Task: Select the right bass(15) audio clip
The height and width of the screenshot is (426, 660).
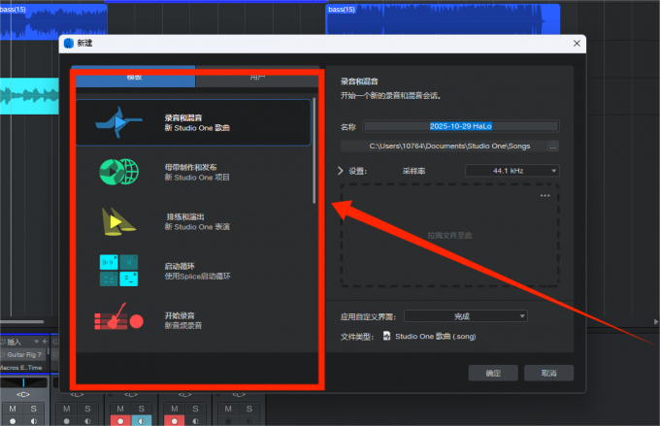Action: [443, 19]
